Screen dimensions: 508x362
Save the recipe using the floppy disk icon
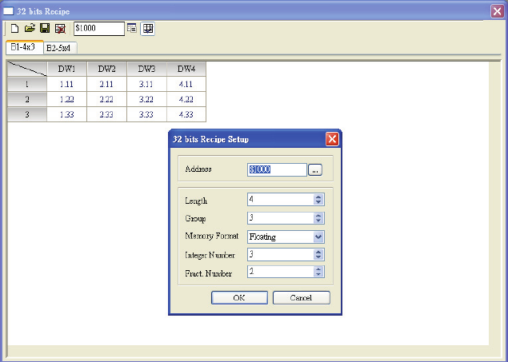point(45,28)
